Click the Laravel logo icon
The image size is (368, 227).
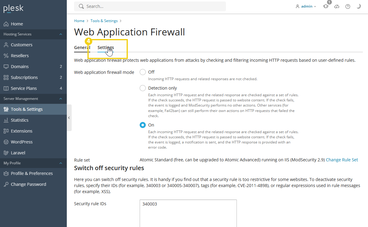pyautogui.click(x=6, y=153)
